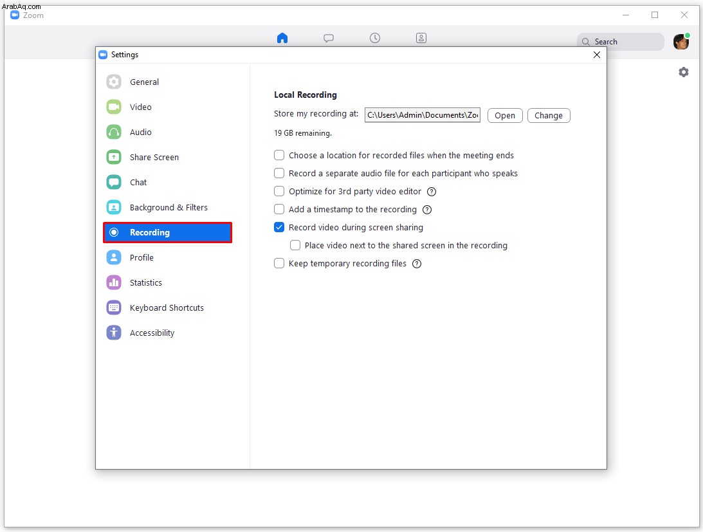Open Keyboard Shortcuts settings
The image size is (703, 532).
coord(168,307)
